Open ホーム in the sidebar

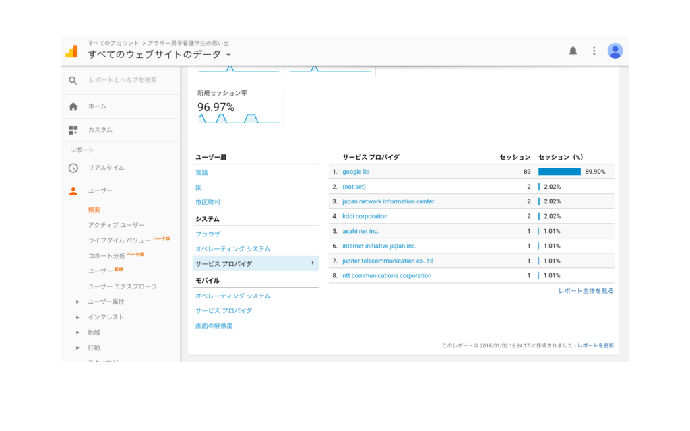[x=97, y=106]
